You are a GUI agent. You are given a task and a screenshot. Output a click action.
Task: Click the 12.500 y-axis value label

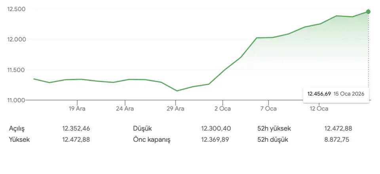17,9
